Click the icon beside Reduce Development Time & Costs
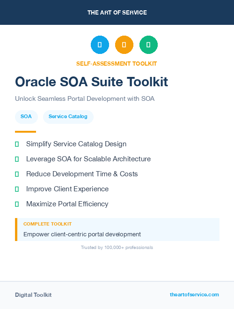Viewport: 234px width, 309px height. point(17,174)
